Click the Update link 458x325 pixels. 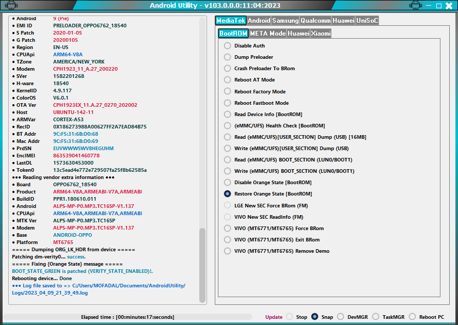point(274,317)
